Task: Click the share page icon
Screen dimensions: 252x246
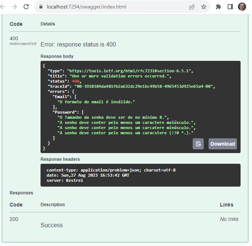Action: click(x=192, y=7)
